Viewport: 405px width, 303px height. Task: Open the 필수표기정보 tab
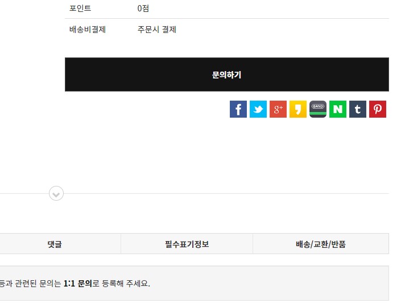point(187,244)
